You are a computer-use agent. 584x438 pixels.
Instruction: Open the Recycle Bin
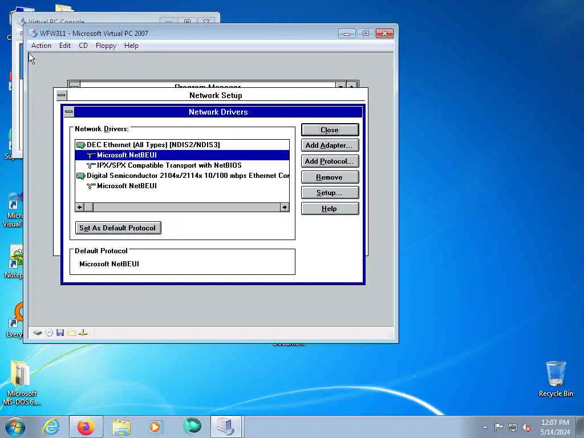[555, 379]
